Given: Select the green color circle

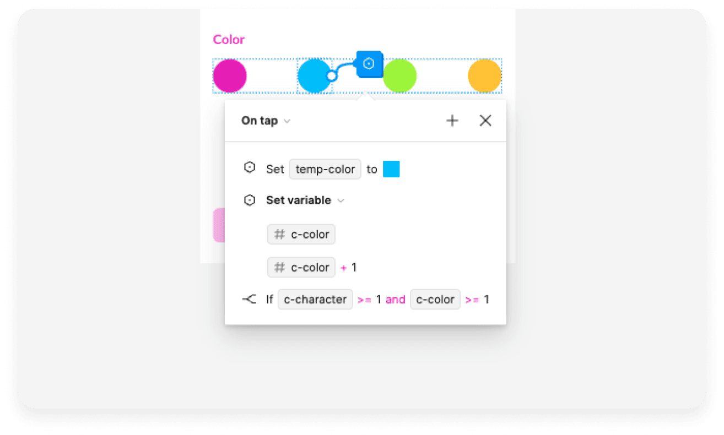Looking at the screenshot, I should point(399,76).
